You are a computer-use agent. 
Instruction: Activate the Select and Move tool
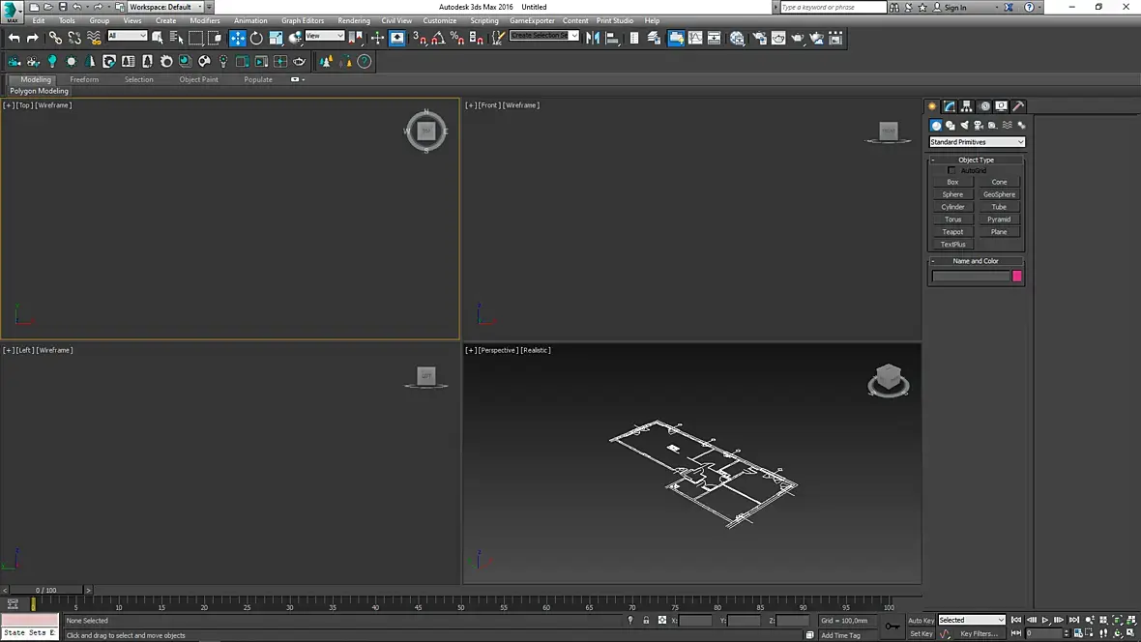(x=237, y=39)
